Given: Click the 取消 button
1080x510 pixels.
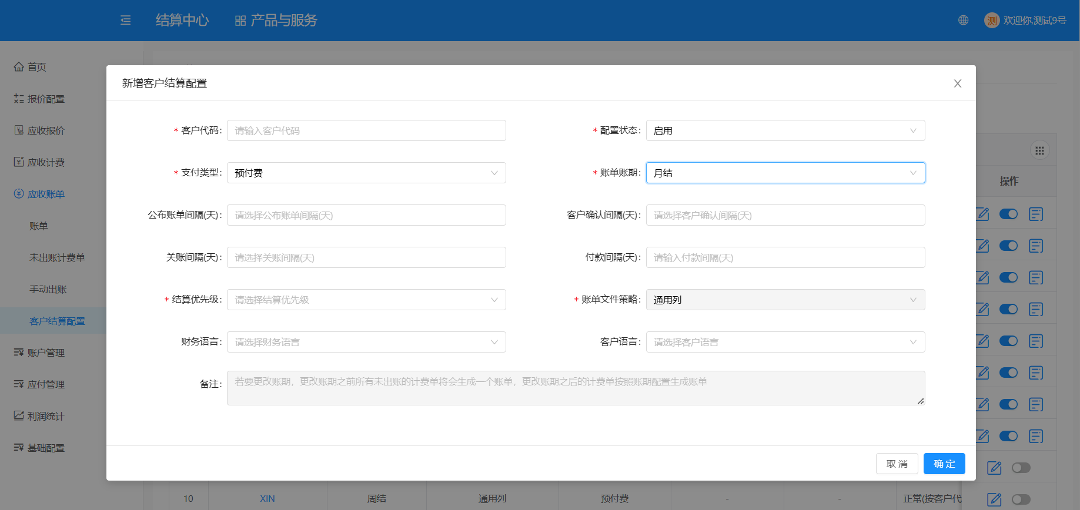Looking at the screenshot, I should coord(897,464).
